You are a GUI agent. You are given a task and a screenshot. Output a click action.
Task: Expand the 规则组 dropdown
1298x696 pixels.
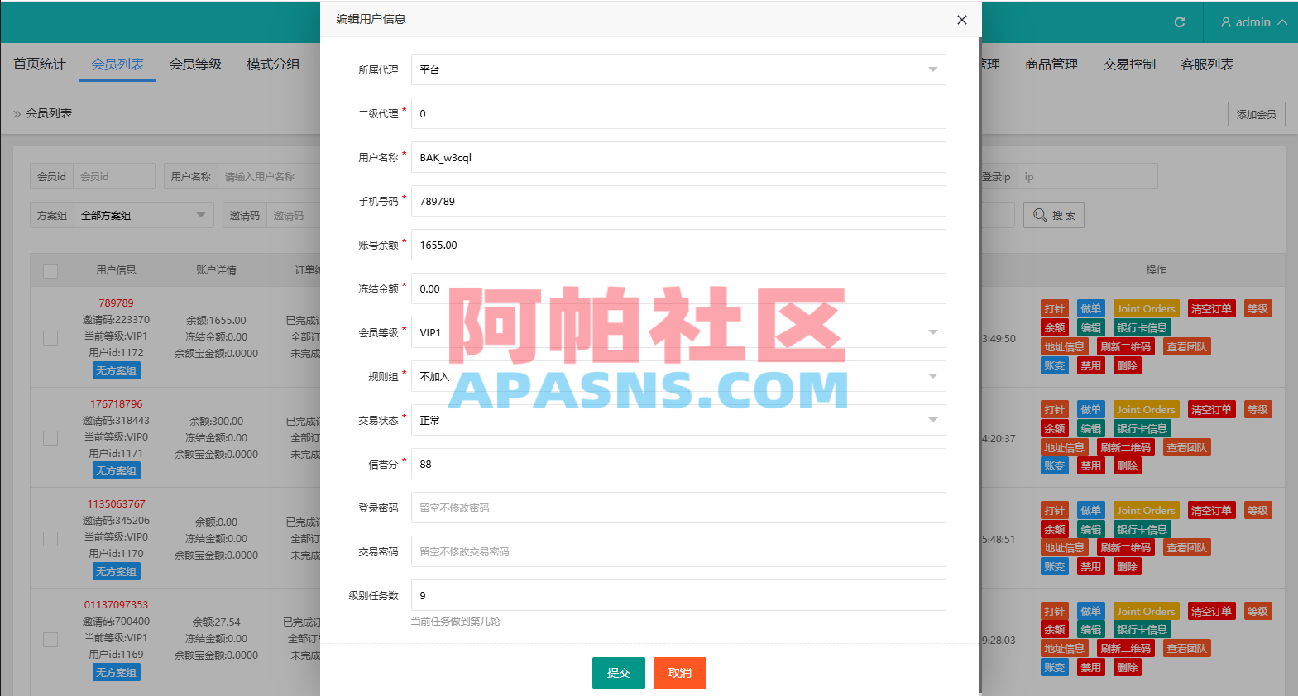tap(678, 376)
